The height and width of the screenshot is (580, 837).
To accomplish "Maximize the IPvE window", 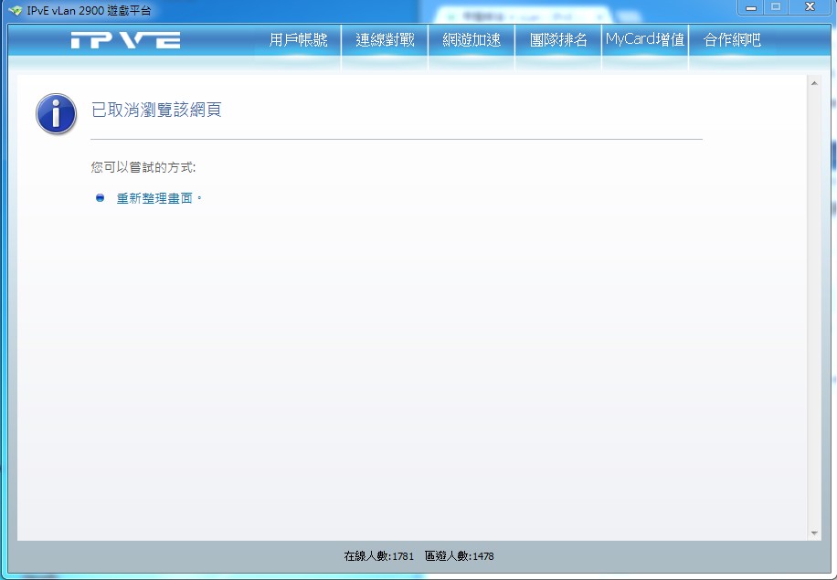I will click(x=776, y=7).
